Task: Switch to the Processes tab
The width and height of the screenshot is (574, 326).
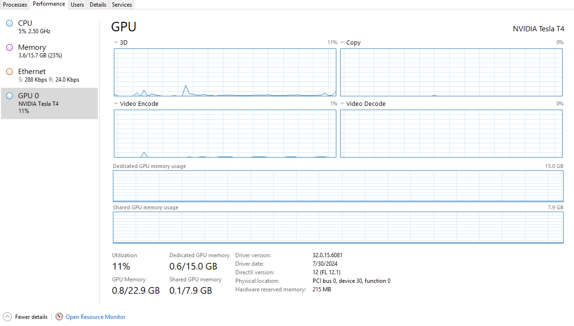Action: [15, 5]
